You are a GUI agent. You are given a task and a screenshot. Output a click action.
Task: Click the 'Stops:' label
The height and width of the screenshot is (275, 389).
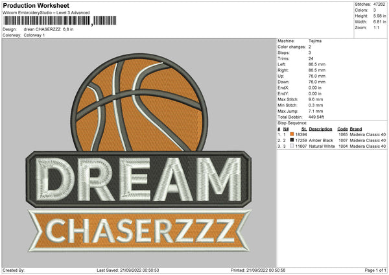[283, 53]
